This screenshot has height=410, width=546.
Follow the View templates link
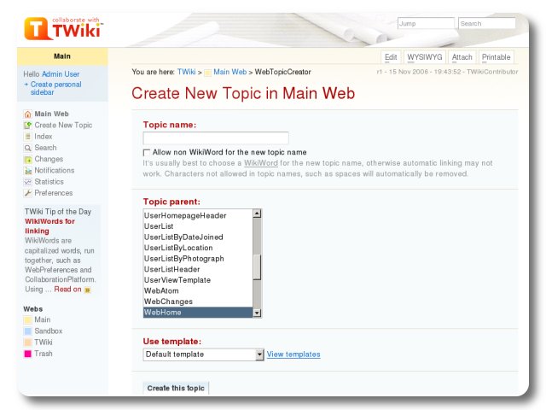click(293, 354)
